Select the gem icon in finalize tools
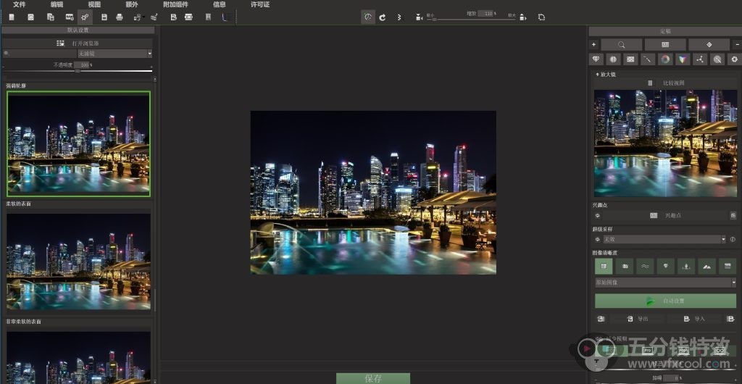 pos(596,59)
